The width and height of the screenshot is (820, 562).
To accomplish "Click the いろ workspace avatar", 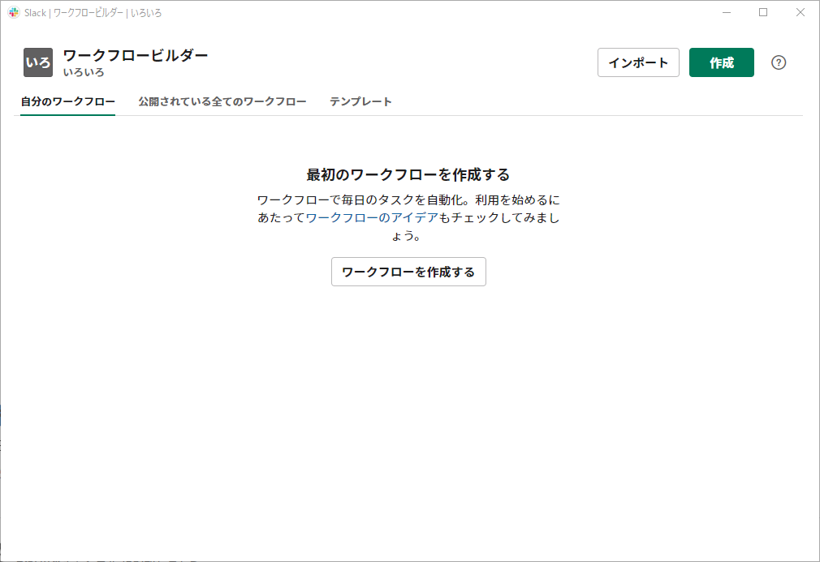I will [37, 62].
